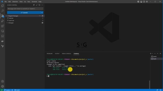Open the Edit menu

(x=9, y=2)
